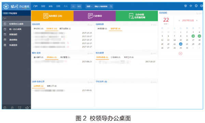Click the keyword search input field

click(101, 6)
